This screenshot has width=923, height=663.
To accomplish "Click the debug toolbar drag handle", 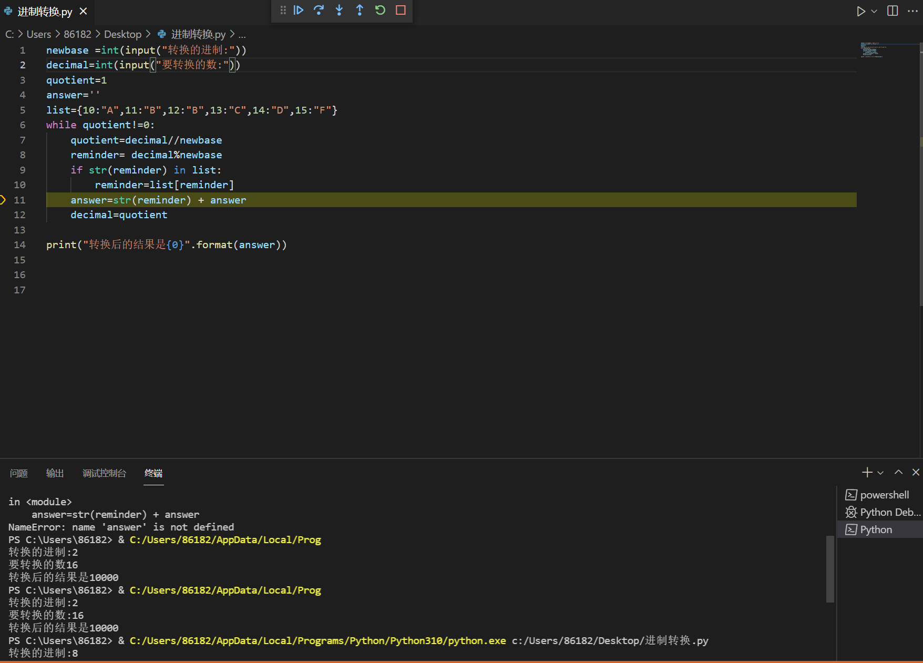I will point(283,10).
